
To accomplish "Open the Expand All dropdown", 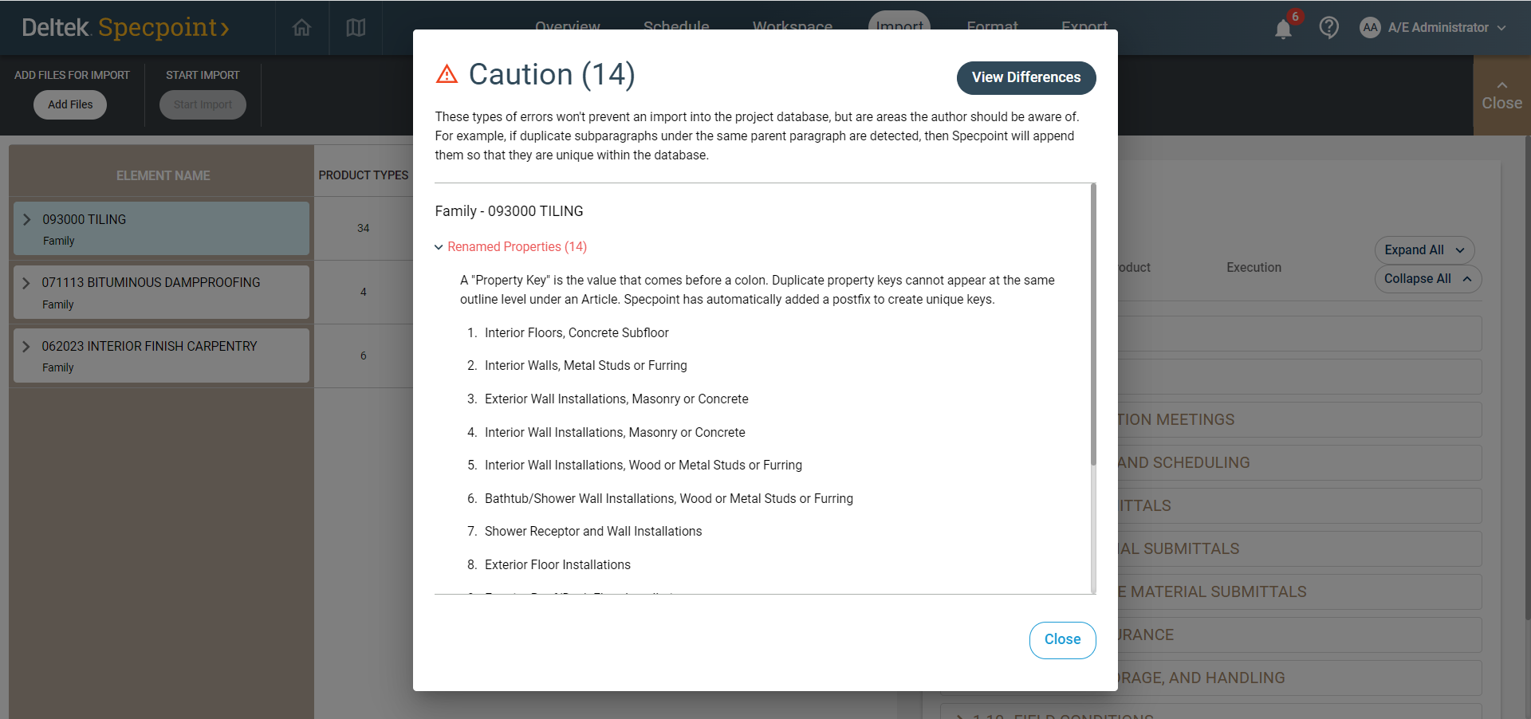I will (1424, 250).
